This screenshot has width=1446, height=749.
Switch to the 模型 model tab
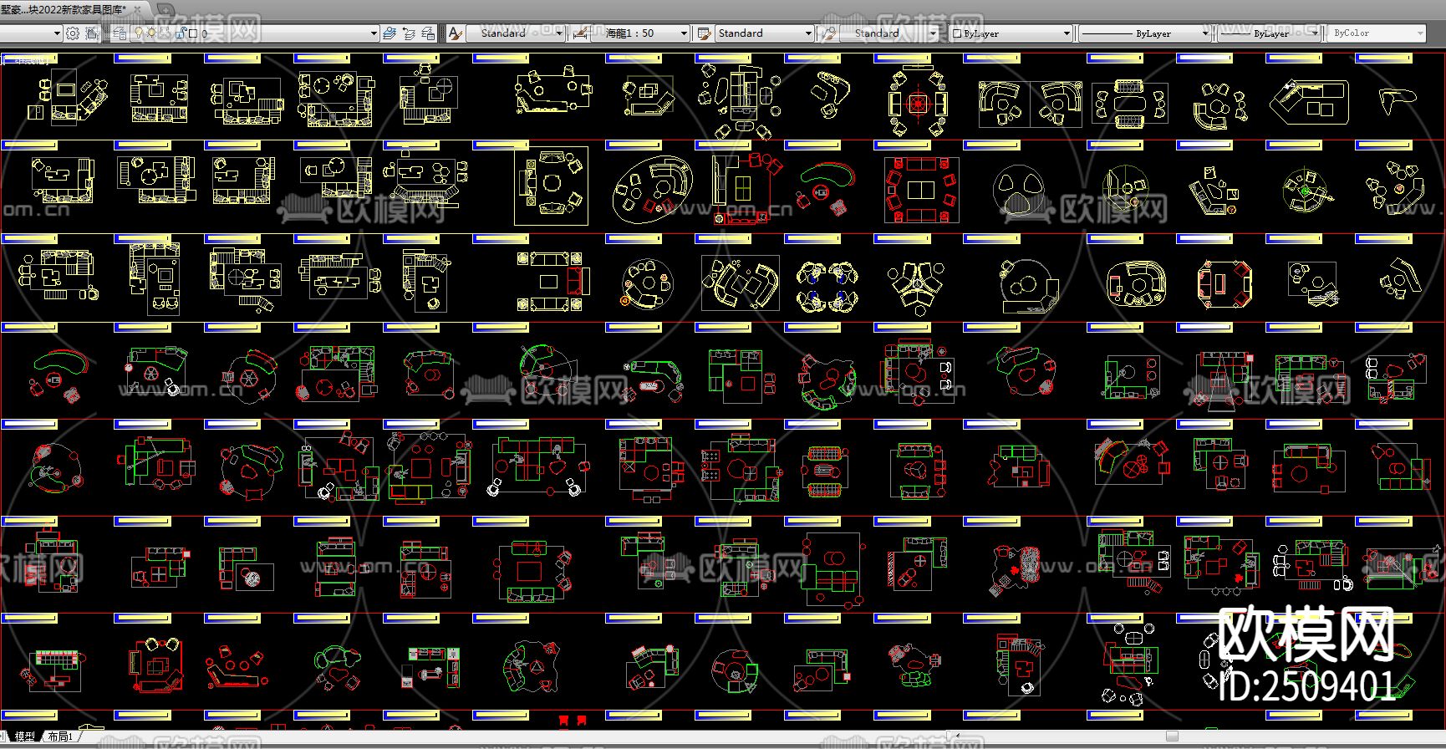(25, 736)
